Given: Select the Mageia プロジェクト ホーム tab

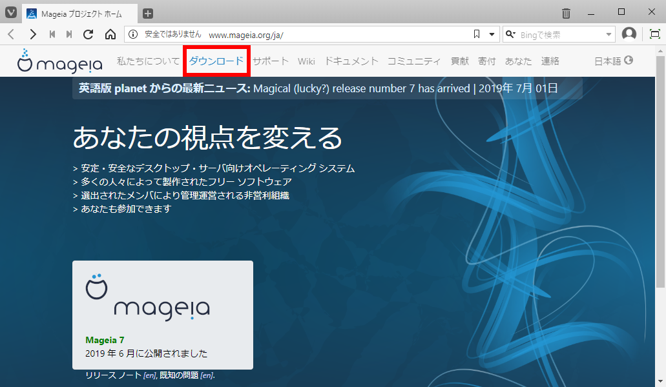Looking at the screenshot, I should coord(80,14).
